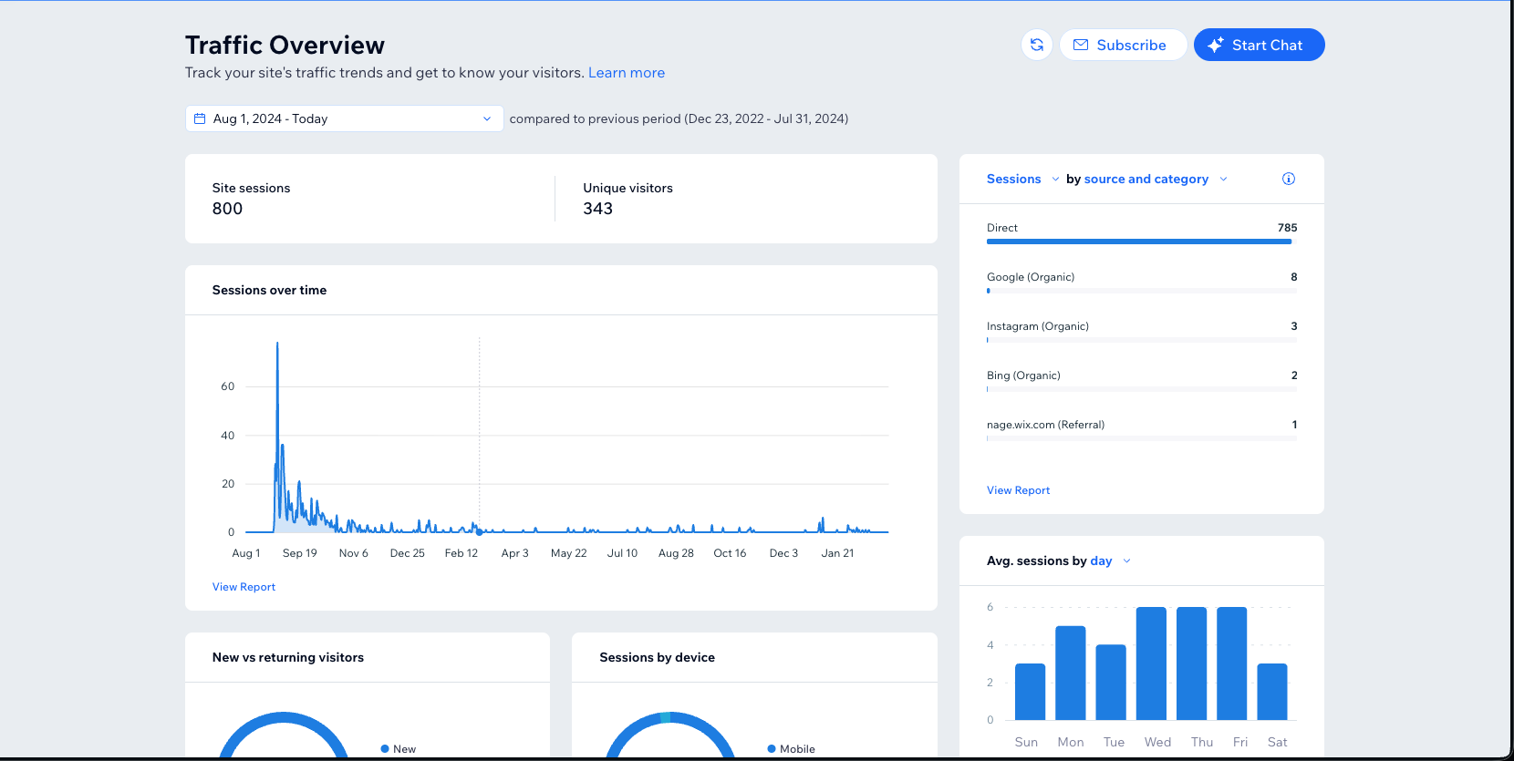Viewport: 1514px width, 761px height.
Task: Click the New vs returning visitors heading
Action: [288, 657]
